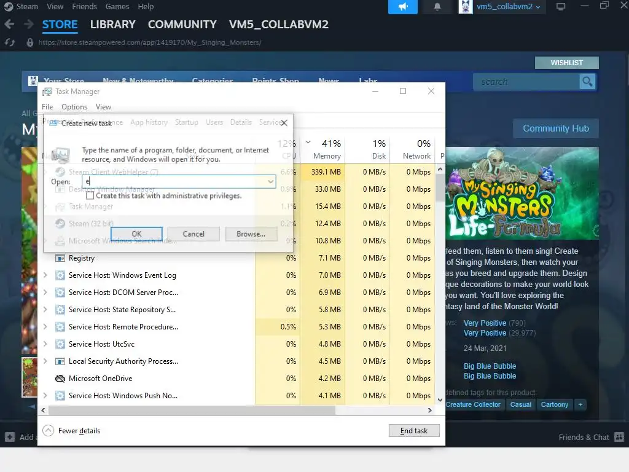Expand Local Security Authority Process row
This screenshot has height=472, width=629.
[45, 361]
